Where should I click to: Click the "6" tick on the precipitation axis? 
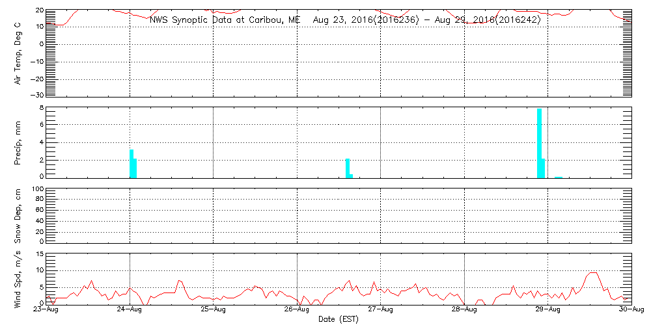point(40,125)
